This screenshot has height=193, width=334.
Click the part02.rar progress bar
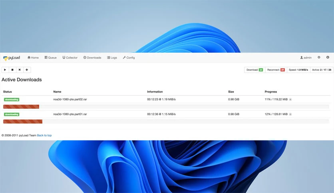(166, 107)
